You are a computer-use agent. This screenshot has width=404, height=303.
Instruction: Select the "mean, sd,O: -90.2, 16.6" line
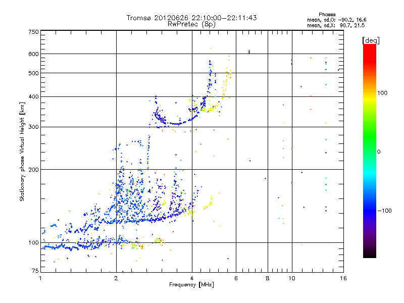pyautogui.click(x=336, y=20)
